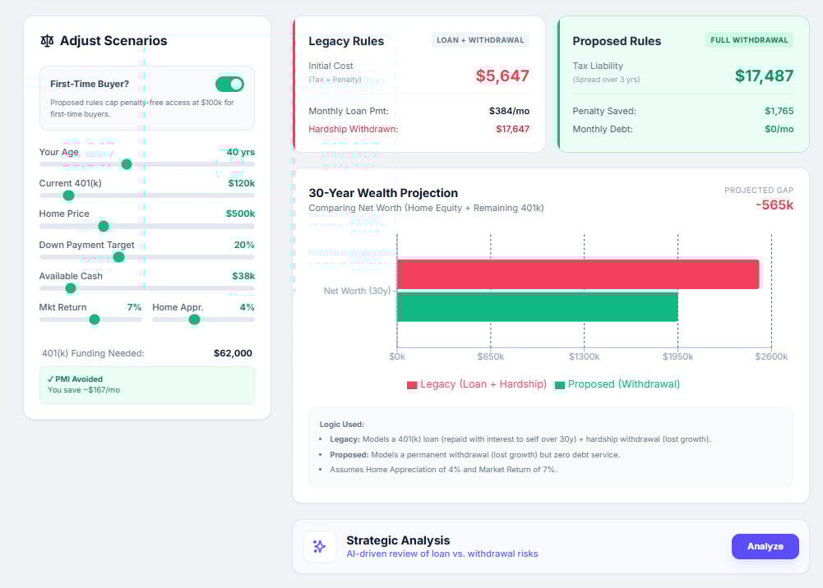
Task: Click the Your Age slider handle
Action: coord(127,164)
